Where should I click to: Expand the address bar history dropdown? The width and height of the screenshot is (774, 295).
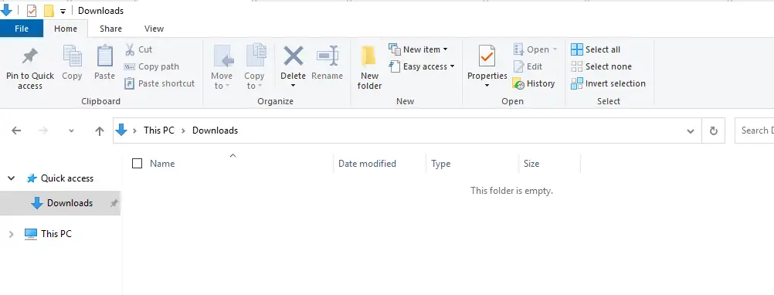tap(691, 131)
